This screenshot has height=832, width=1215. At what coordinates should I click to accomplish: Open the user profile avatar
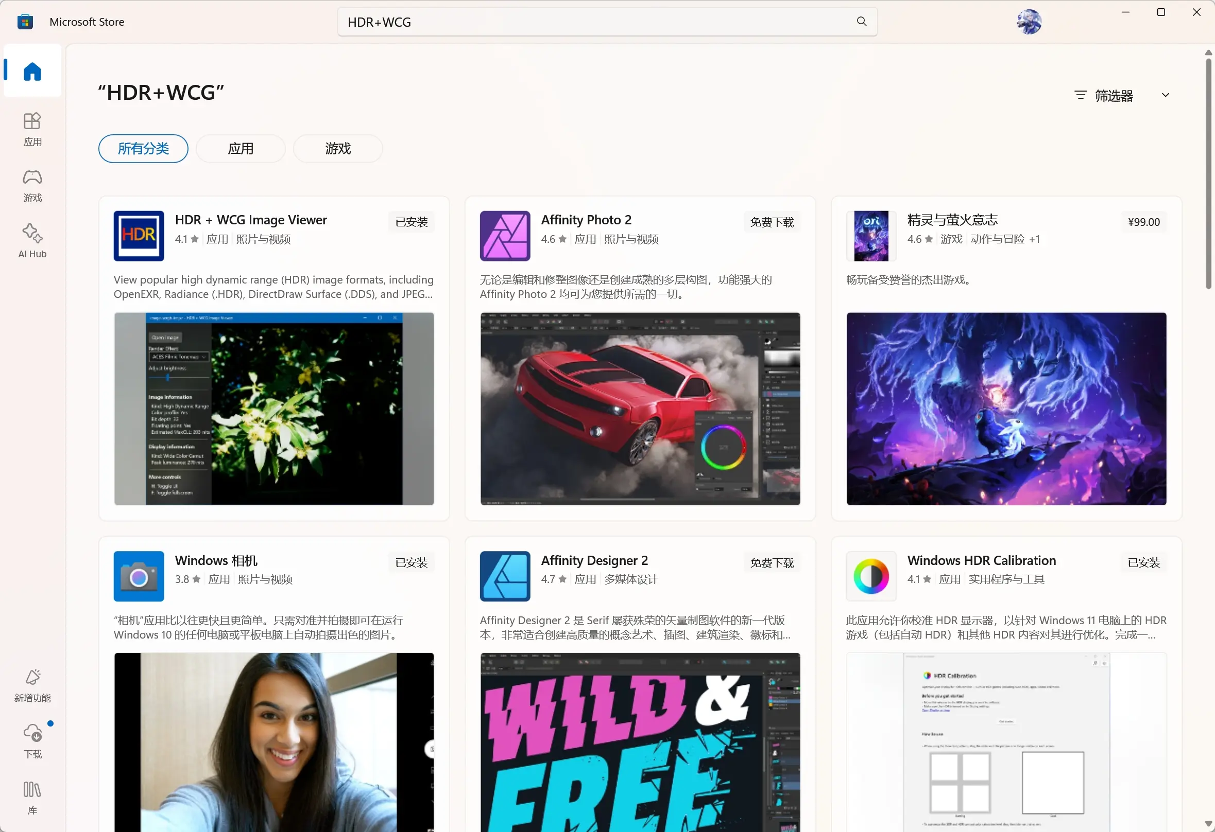tap(1029, 22)
